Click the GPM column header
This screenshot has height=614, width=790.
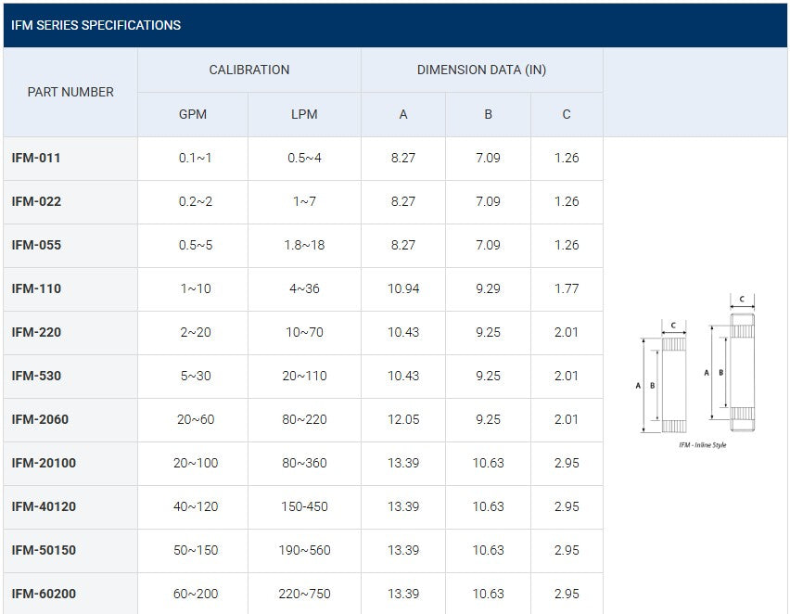[x=193, y=114]
